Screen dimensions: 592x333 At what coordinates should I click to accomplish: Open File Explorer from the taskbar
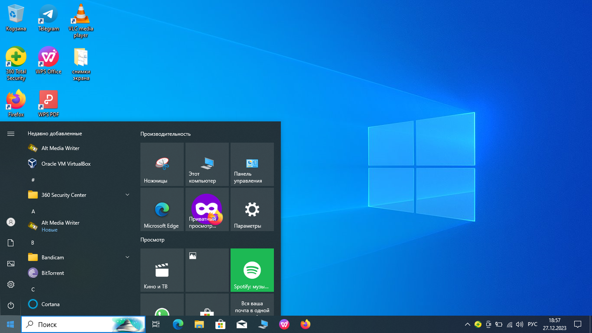(x=199, y=324)
